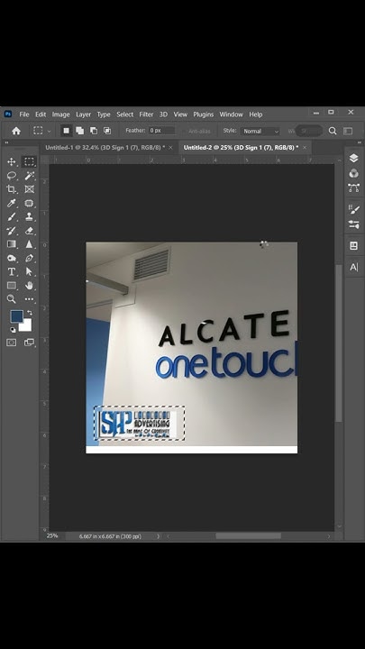Viewport: 365px width, 649px height.
Task: Choose New selection mode
Action: pyautogui.click(x=66, y=131)
